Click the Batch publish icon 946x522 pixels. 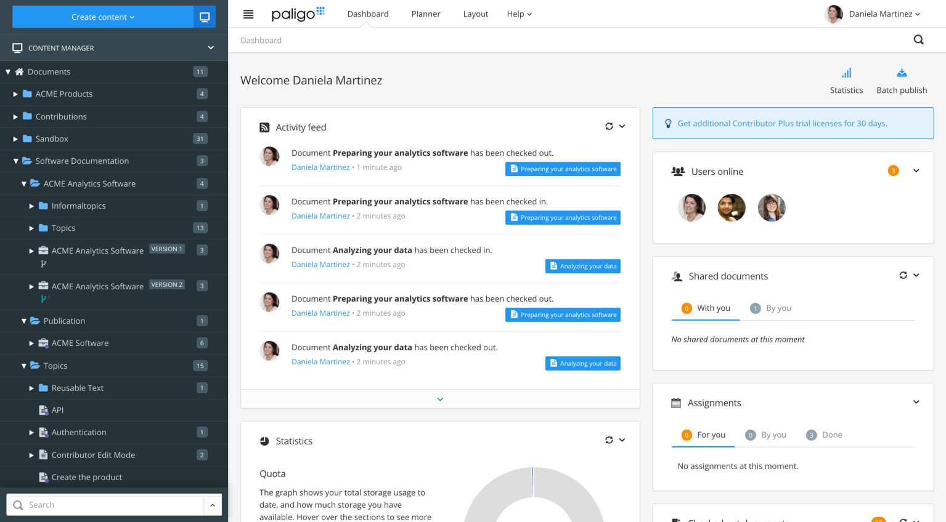[x=901, y=72]
